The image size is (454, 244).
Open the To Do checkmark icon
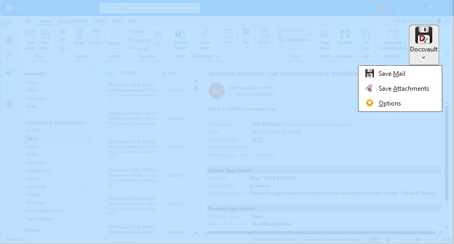tap(9, 72)
